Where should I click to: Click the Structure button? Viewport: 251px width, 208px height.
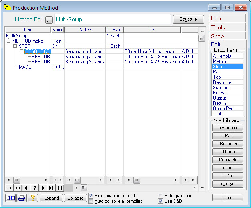[188, 19]
